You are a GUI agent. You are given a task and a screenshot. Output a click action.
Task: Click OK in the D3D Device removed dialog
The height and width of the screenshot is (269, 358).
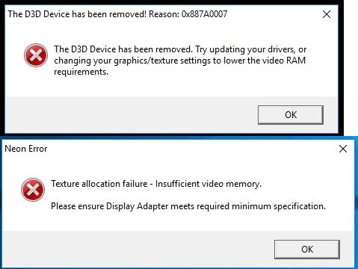(x=291, y=115)
